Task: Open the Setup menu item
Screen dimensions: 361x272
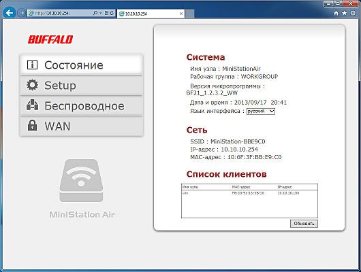Action: click(82, 85)
